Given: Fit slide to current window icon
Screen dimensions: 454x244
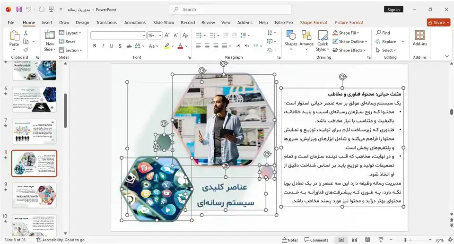Looking at the screenshot, I should coord(450,240).
